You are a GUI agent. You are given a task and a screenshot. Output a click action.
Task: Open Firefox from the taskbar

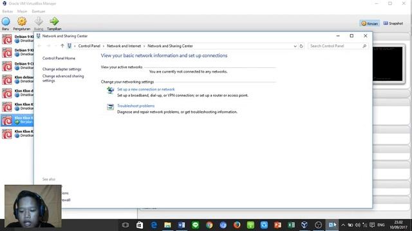coord(237,225)
